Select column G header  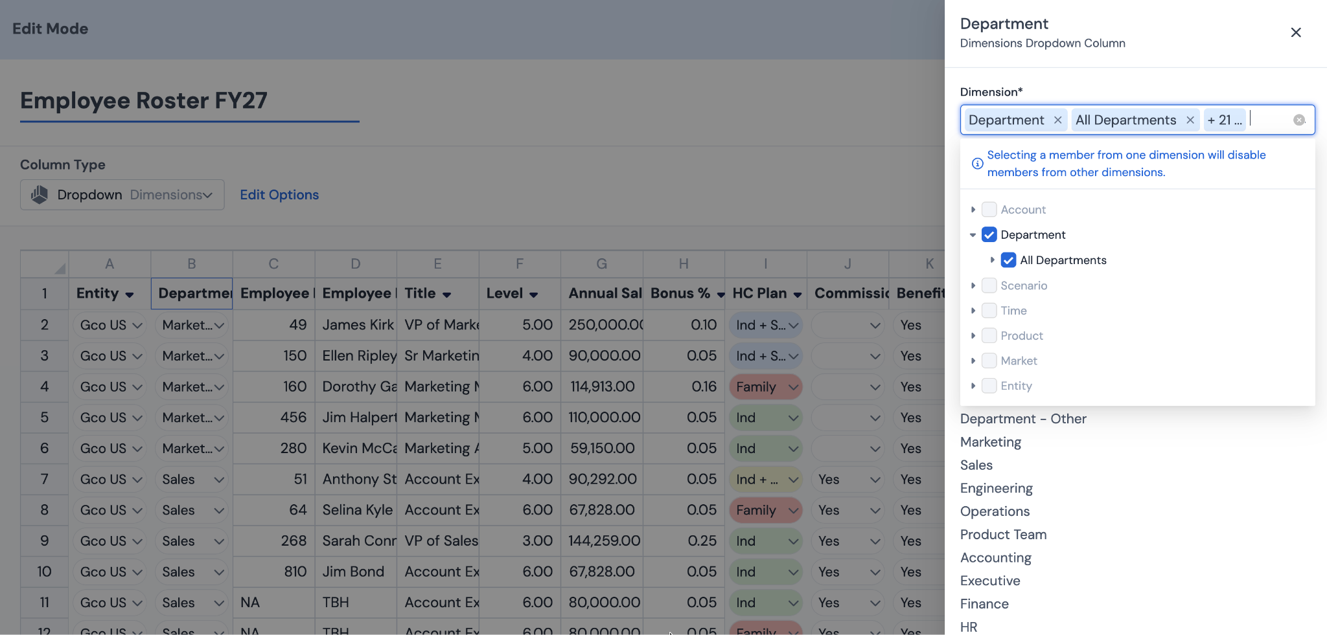point(602,264)
